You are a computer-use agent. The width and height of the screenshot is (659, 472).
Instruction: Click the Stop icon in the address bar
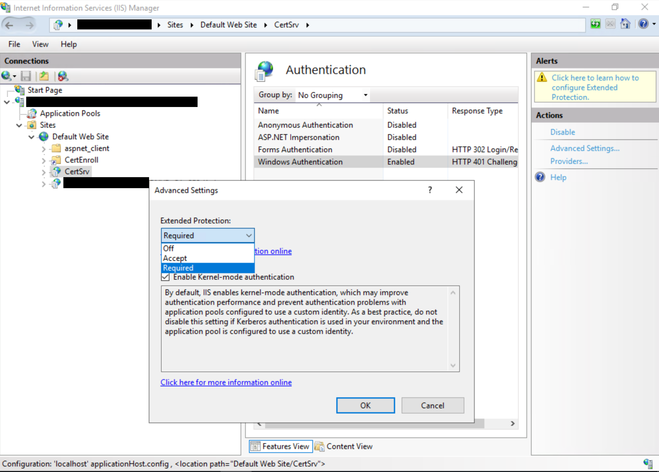(610, 24)
